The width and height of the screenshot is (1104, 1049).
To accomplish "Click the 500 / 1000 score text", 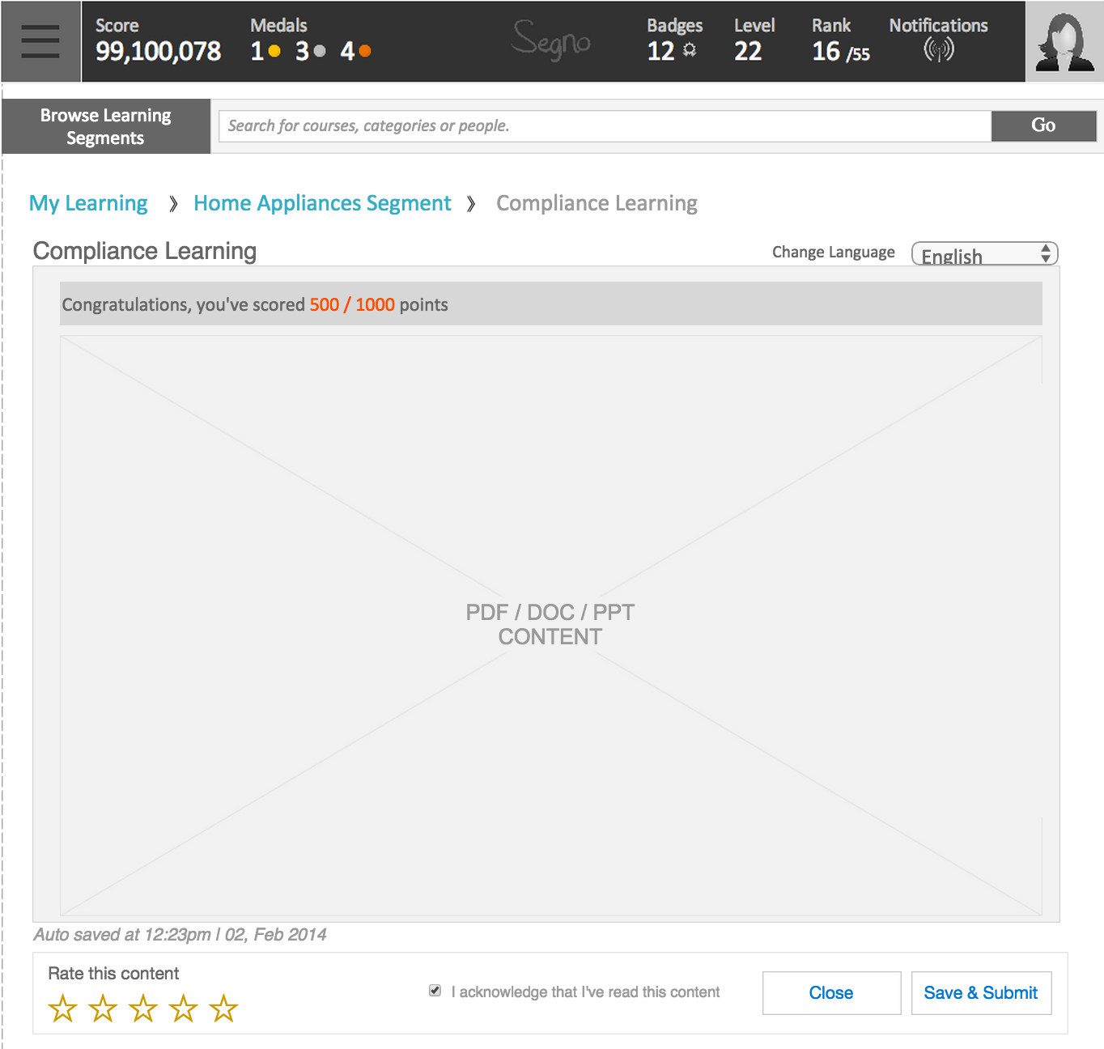I will coord(352,304).
